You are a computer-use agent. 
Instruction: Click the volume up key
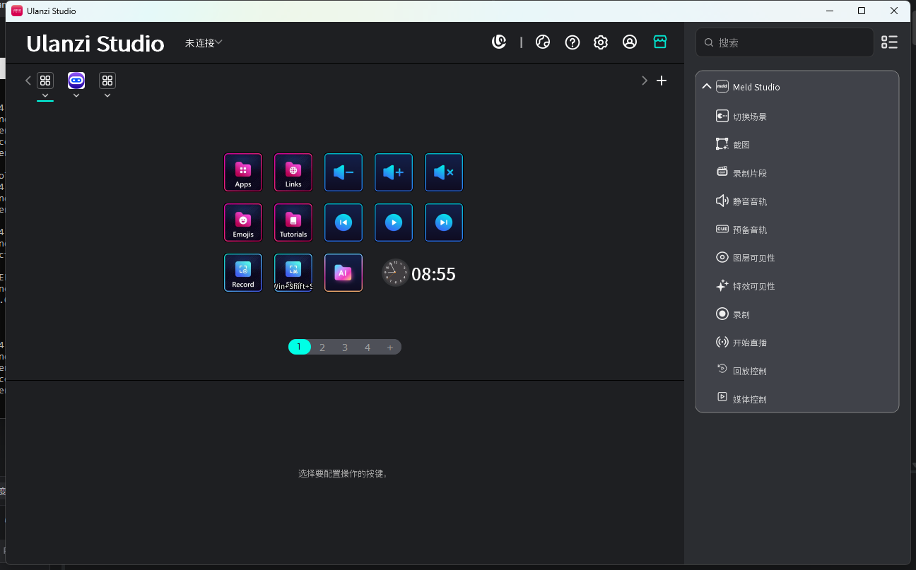click(393, 172)
